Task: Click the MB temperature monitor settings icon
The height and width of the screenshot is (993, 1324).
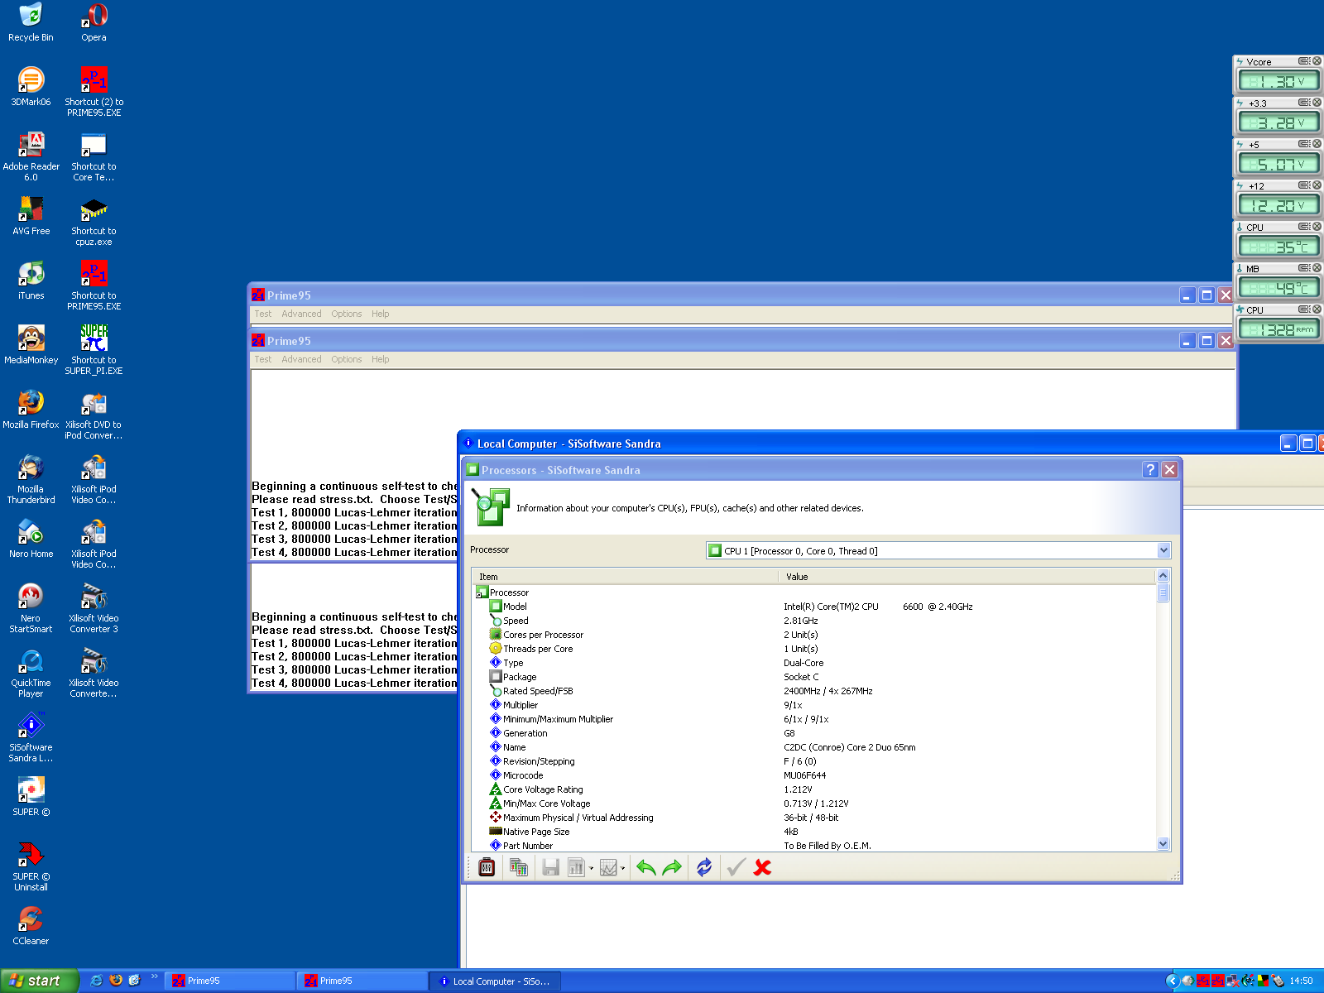Action: click(x=1304, y=268)
